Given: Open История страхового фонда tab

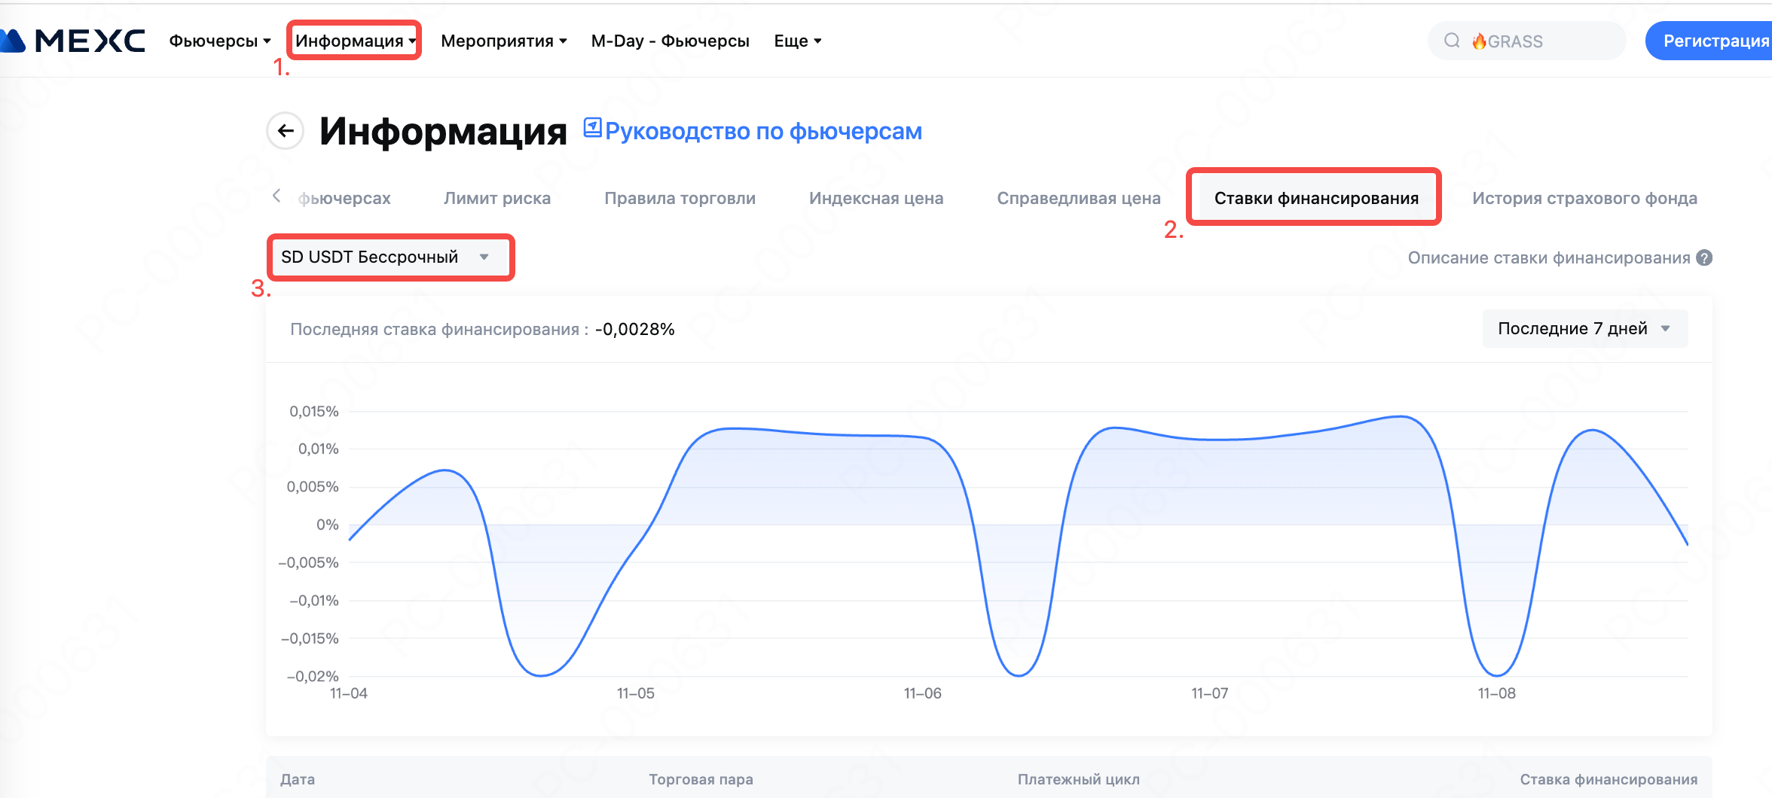Looking at the screenshot, I should click(x=1584, y=199).
